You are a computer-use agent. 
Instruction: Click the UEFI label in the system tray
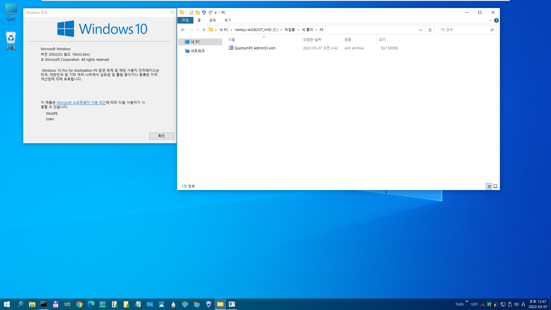click(474, 304)
